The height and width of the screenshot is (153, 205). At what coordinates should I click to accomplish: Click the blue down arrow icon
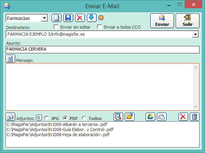tap(92, 18)
